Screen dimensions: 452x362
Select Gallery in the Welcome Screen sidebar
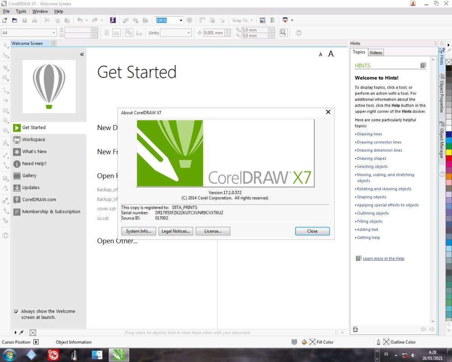(30, 176)
